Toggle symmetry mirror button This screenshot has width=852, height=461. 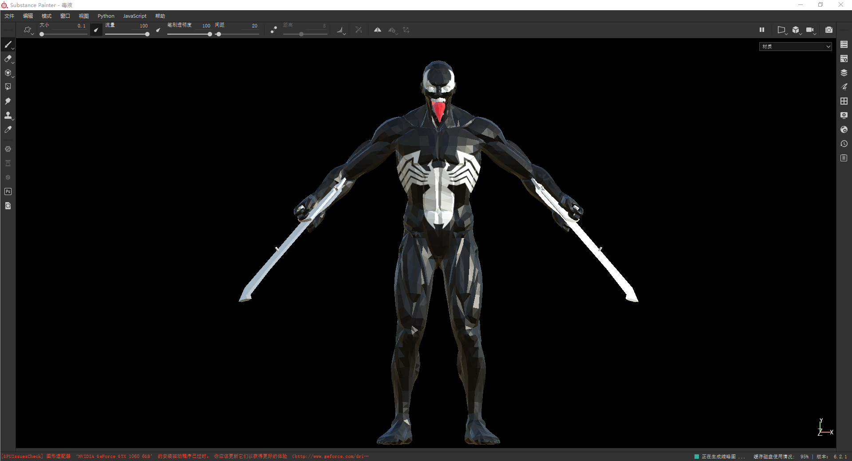(378, 30)
